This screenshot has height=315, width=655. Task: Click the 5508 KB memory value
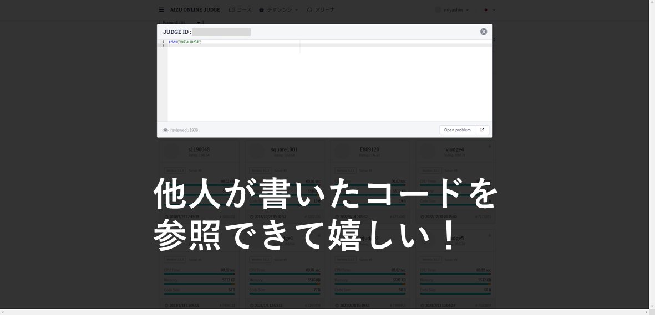tap(399, 280)
